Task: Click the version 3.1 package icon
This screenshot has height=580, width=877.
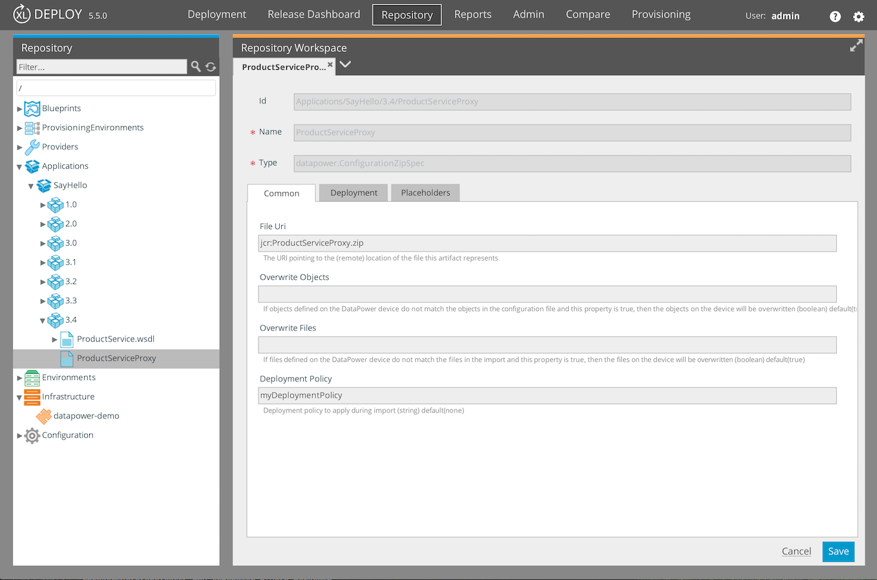Action: click(x=56, y=263)
